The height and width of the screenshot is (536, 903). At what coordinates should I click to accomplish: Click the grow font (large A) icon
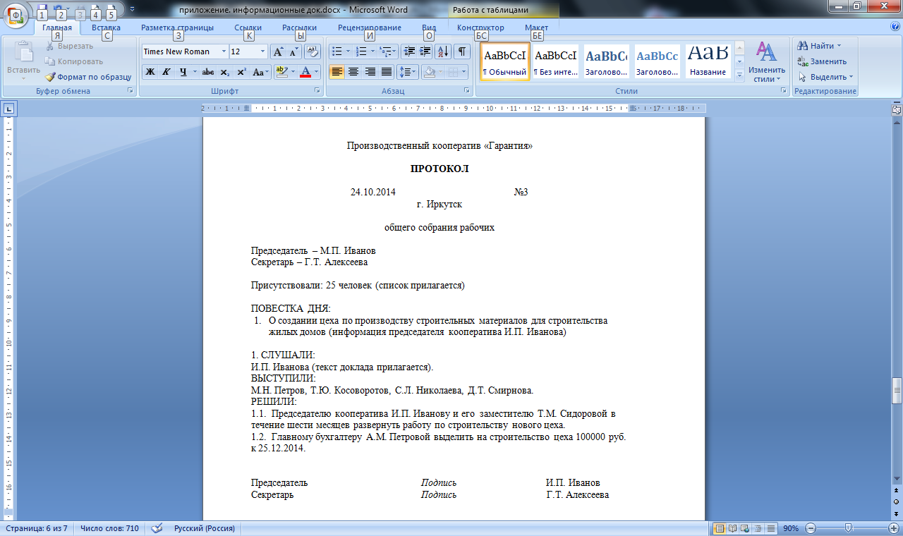(x=278, y=51)
